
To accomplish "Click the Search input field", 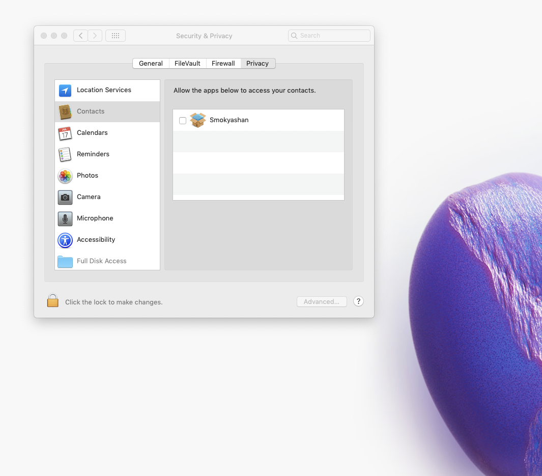I will click(329, 36).
